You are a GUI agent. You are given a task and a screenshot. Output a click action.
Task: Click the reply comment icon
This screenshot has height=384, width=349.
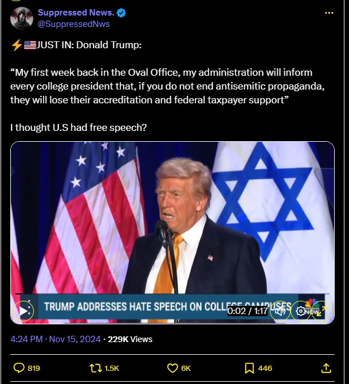[19, 368]
